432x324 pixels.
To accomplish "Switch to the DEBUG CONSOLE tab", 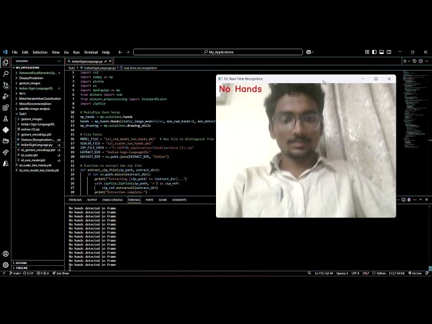I will point(113,200).
